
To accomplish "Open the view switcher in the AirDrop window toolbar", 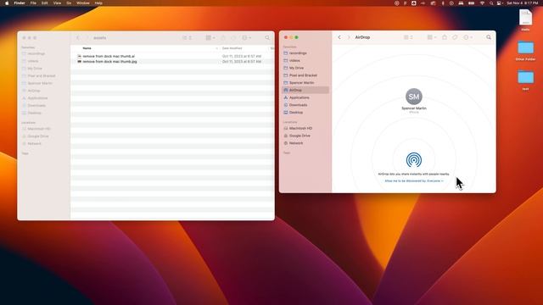I will click(x=408, y=37).
